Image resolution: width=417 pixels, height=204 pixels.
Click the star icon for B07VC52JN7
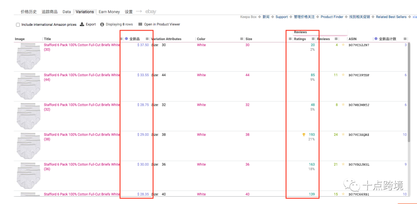click(343, 45)
